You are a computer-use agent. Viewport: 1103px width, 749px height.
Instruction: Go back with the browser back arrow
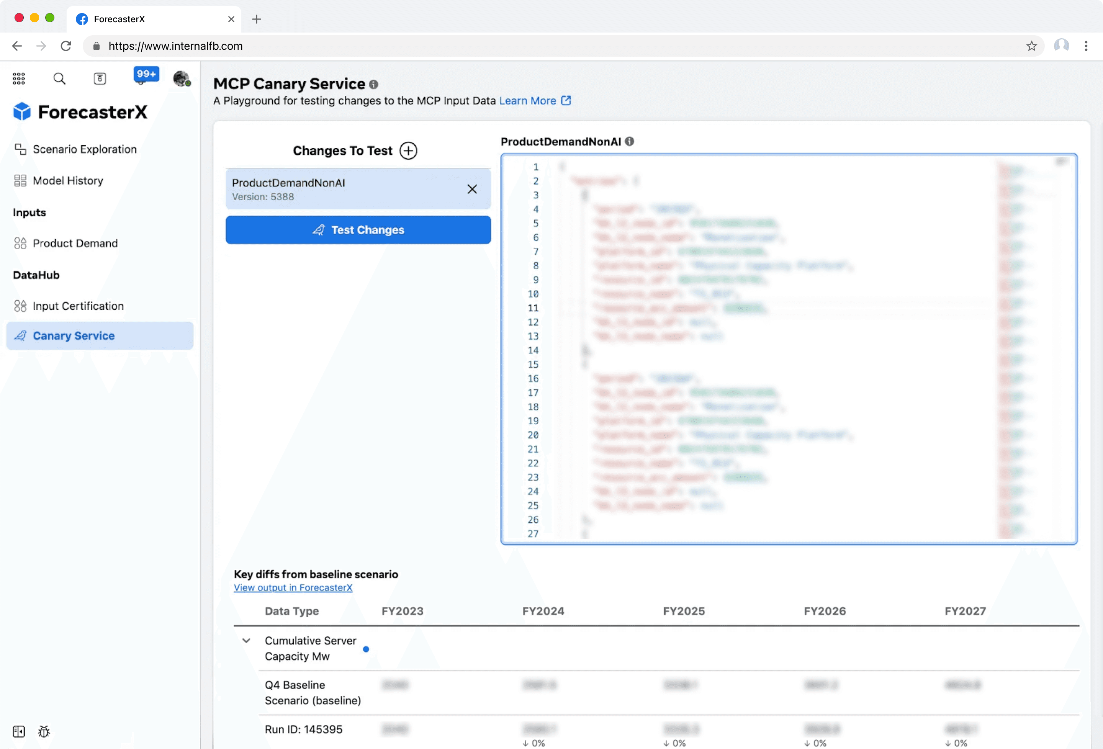tap(17, 46)
